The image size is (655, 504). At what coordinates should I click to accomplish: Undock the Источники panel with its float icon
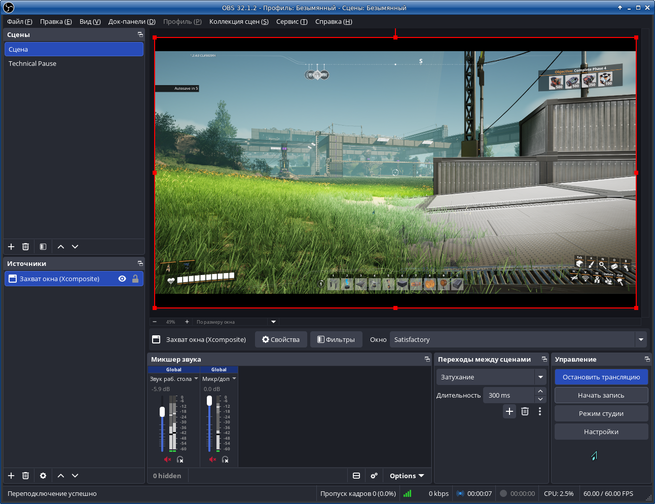point(140,263)
